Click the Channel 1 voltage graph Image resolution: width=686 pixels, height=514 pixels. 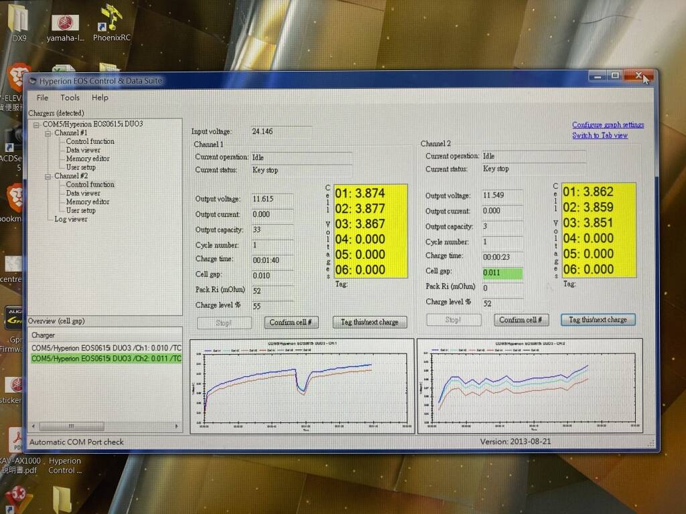point(302,386)
